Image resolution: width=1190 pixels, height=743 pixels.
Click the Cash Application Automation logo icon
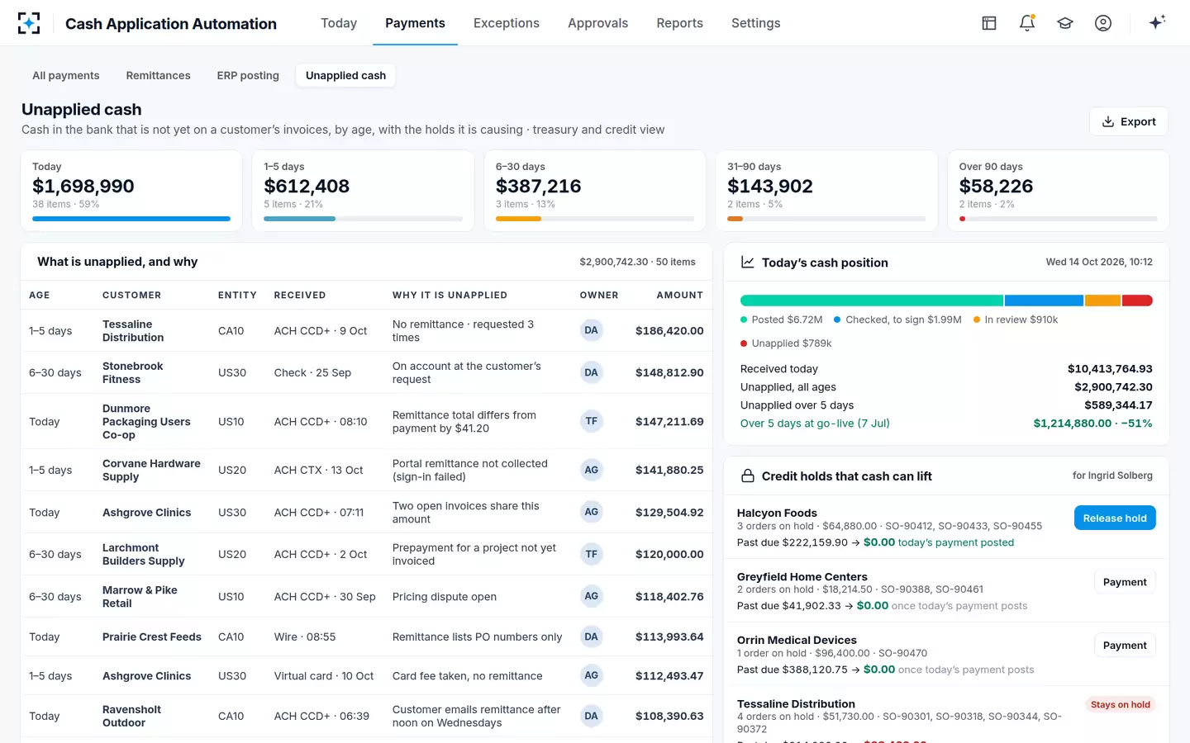coord(29,23)
